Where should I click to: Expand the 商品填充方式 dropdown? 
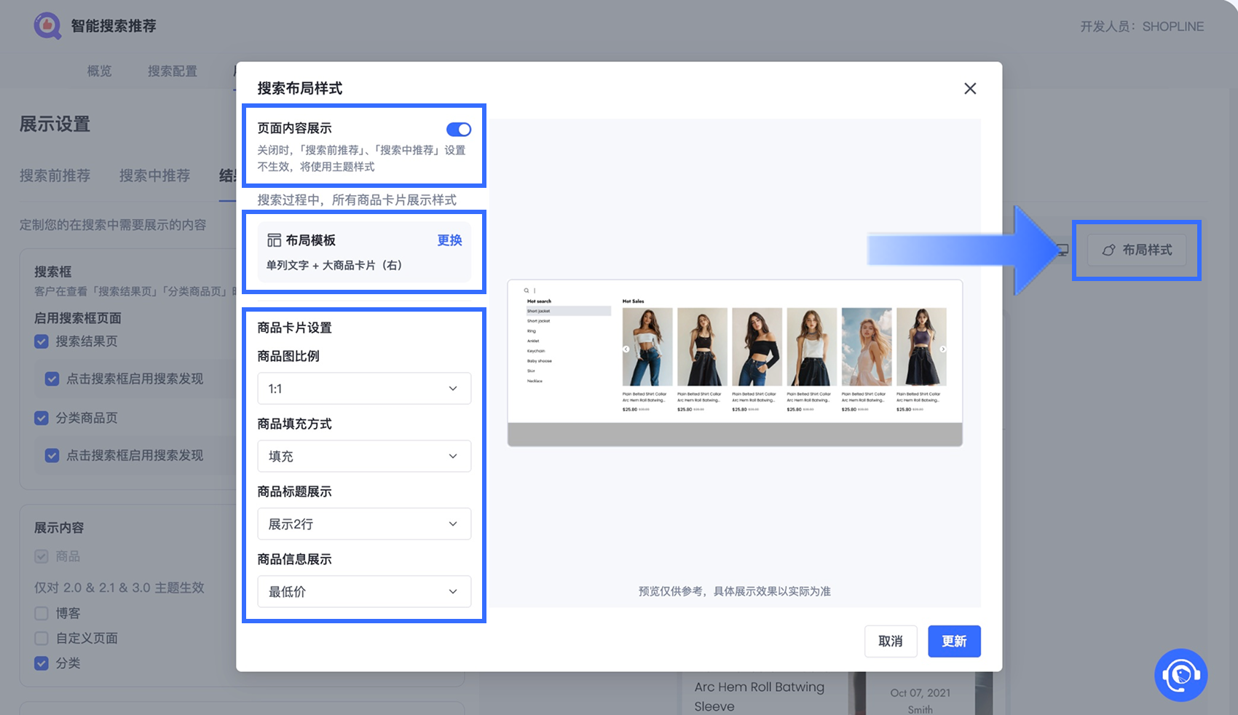364,457
